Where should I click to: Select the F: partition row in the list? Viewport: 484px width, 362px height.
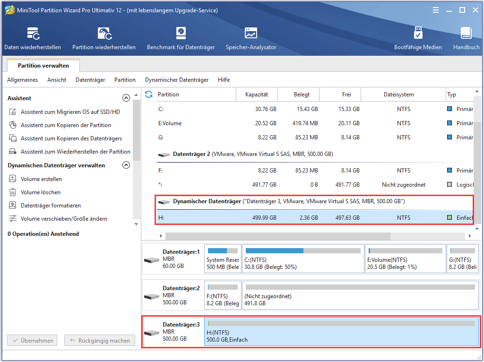[x=315, y=170]
